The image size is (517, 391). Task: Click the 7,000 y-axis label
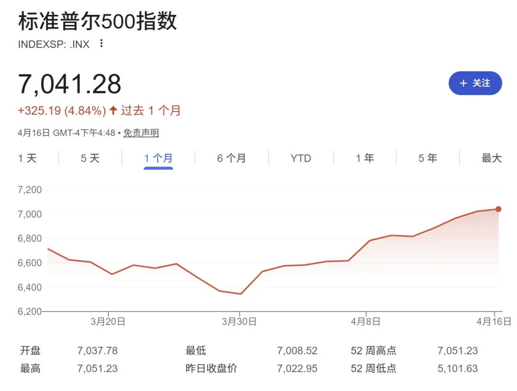tap(30, 214)
